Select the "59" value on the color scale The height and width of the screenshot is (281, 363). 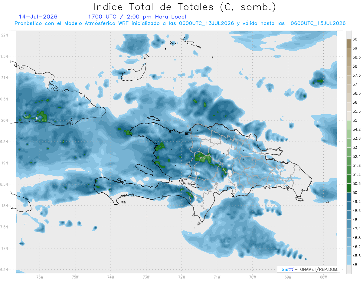[x=355, y=48]
